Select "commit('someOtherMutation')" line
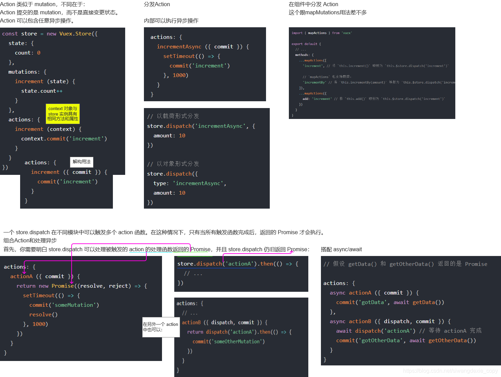This screenshot has height=377, width=501. (x=229, y=342)
